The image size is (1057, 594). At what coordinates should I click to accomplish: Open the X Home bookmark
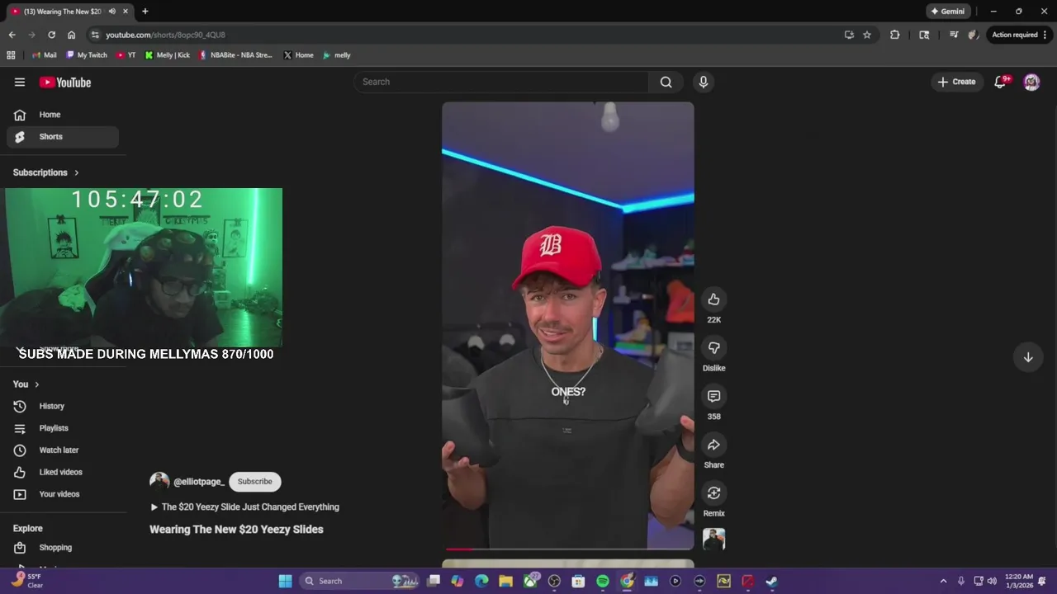pyautogui.click(x=298, y=55)
